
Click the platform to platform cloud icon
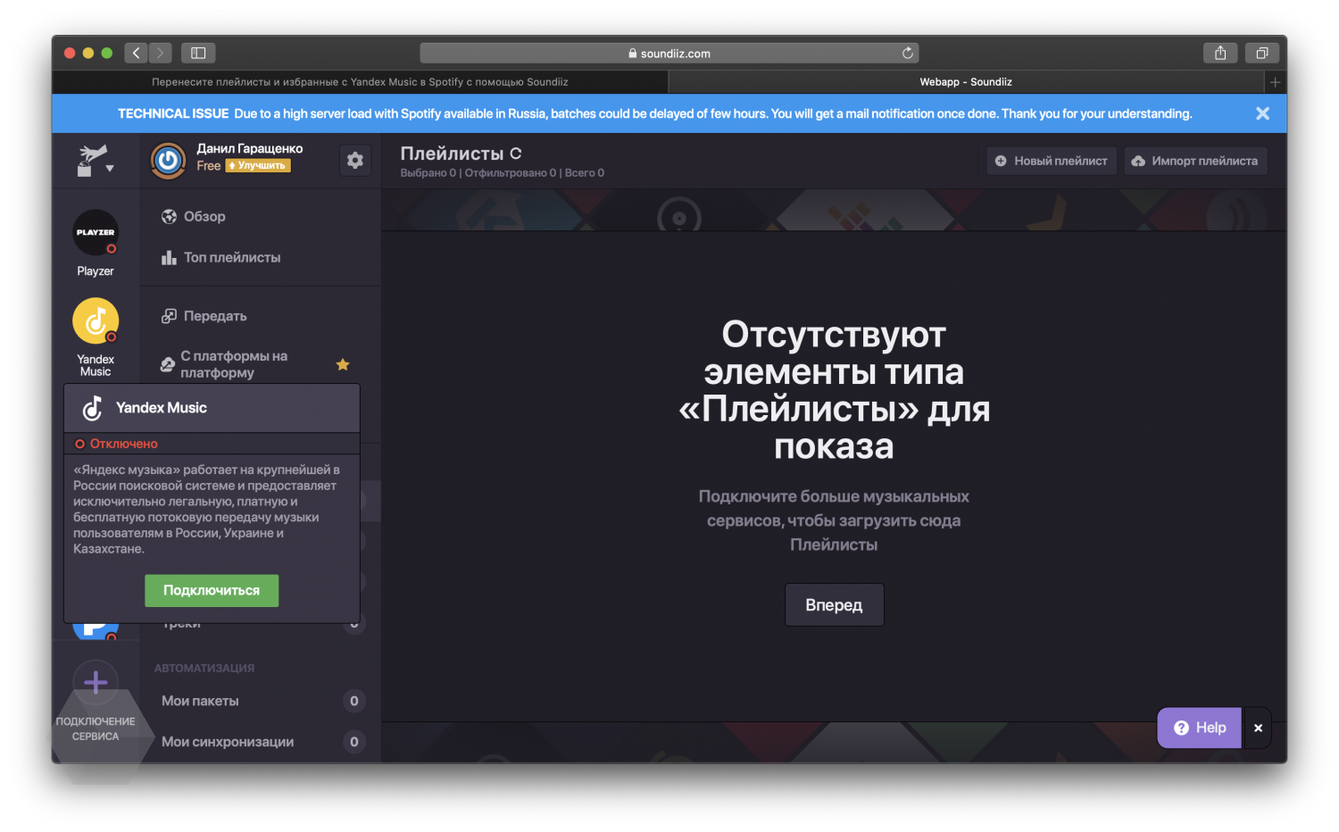tap(167, 364)
